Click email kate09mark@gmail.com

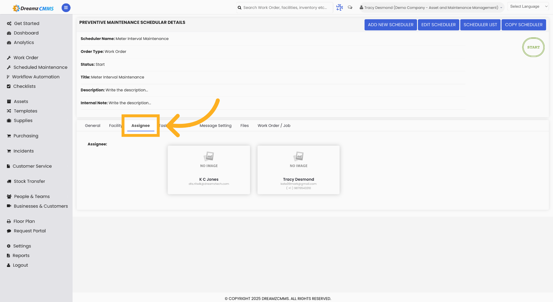298,184
